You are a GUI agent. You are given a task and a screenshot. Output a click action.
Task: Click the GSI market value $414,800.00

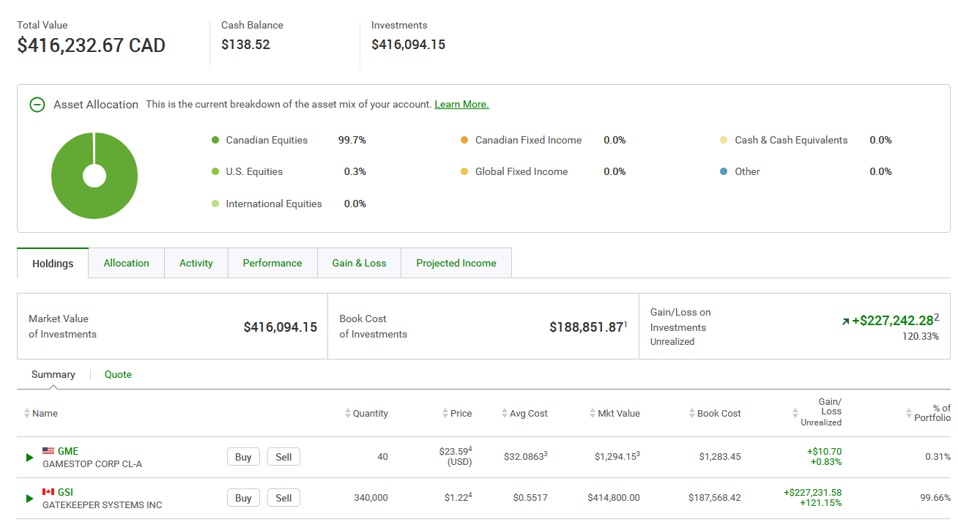[614, 498]
